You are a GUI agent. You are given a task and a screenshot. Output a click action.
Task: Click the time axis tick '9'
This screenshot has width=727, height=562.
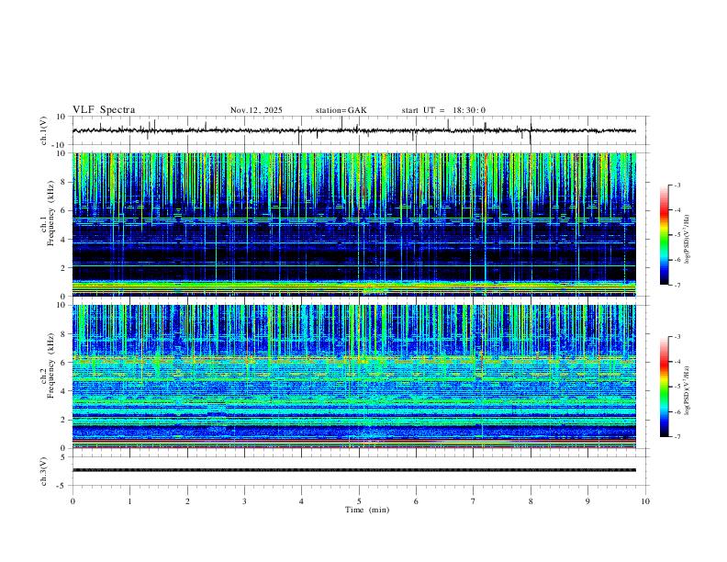[587, 501]
